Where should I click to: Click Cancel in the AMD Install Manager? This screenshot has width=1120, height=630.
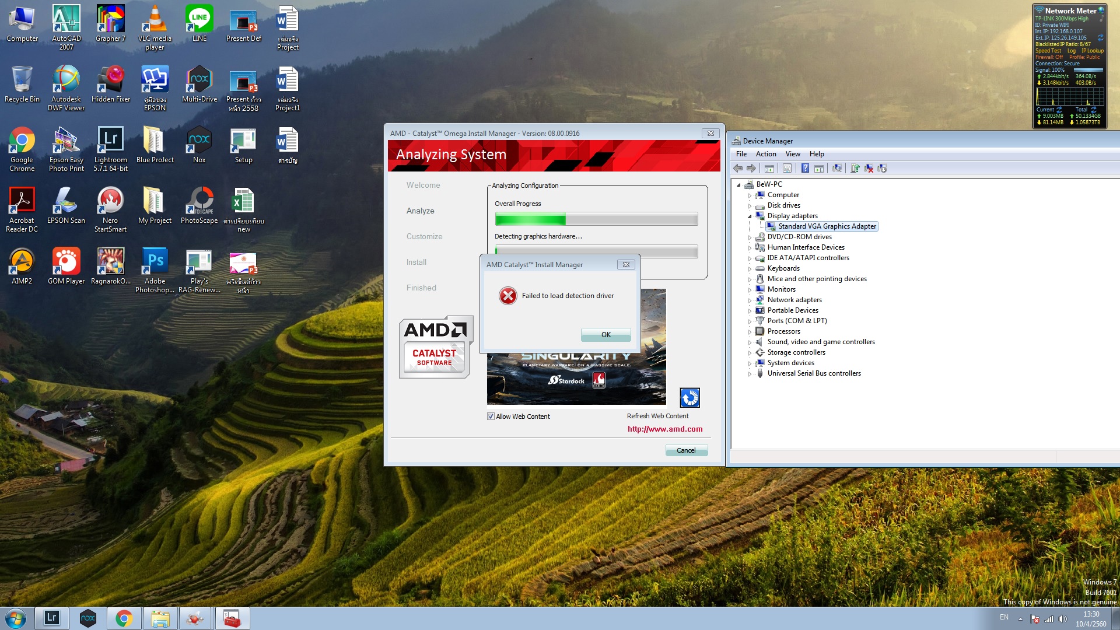tap(686, 450)
